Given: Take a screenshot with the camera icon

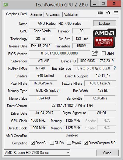Looking at the screenshot, I should [100, 13].
